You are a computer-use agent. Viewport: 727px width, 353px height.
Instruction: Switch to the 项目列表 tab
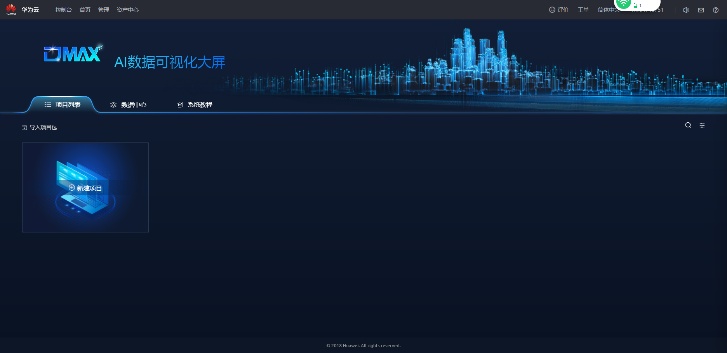click(63, 105)
